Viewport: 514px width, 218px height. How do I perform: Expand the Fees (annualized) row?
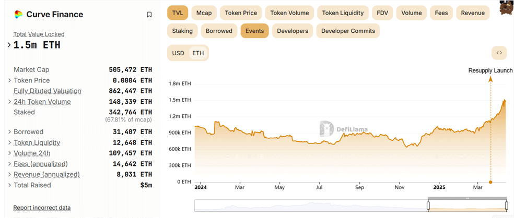tap(10, 164)
